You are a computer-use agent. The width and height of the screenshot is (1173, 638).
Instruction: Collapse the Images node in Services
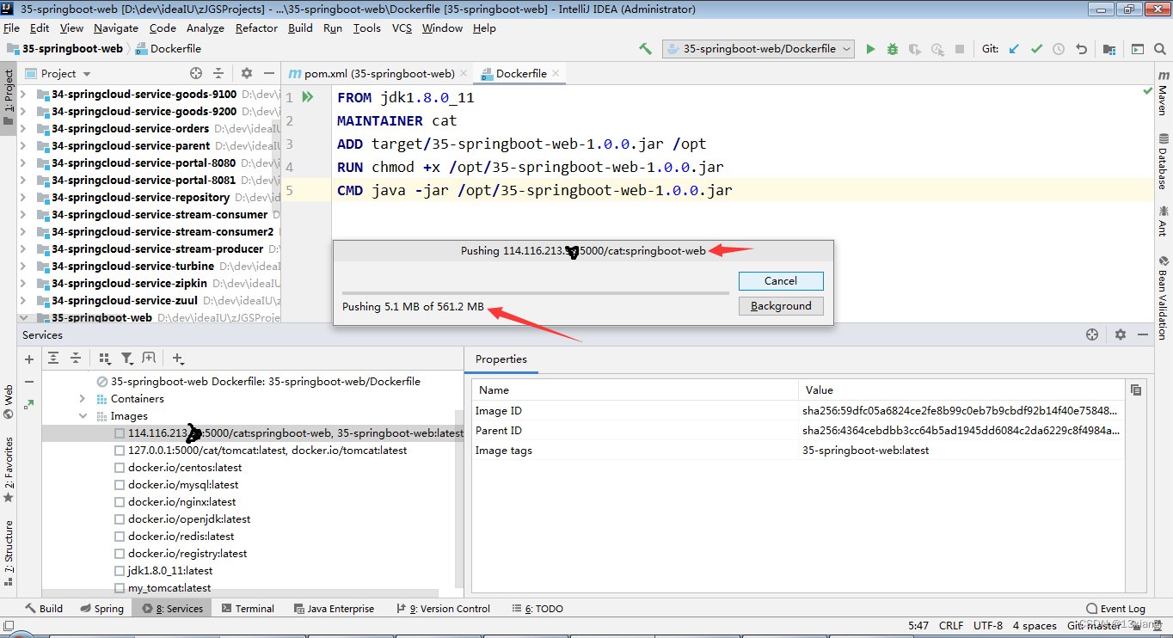point(83,416)
